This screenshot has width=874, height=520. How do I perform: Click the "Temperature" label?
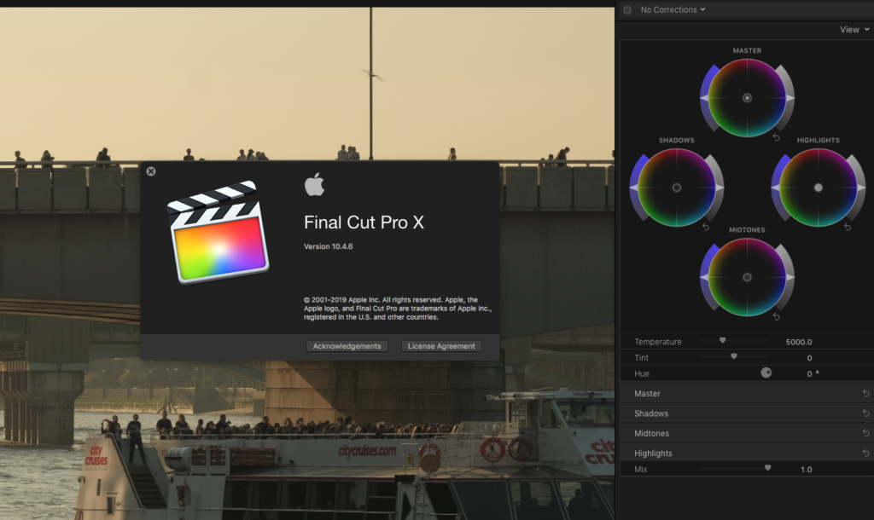[x=658, y=342]
